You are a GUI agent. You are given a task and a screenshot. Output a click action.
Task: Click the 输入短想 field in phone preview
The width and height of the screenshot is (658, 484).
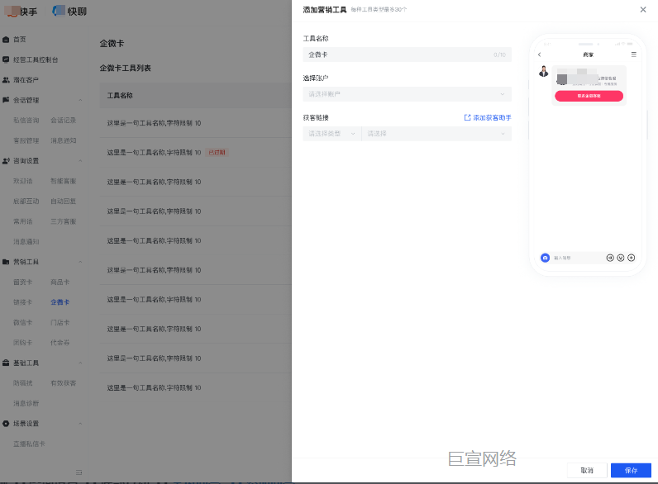tap(562, 258)
